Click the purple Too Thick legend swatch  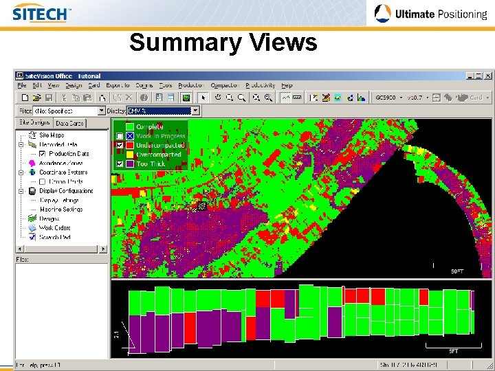tap(130, 164)
